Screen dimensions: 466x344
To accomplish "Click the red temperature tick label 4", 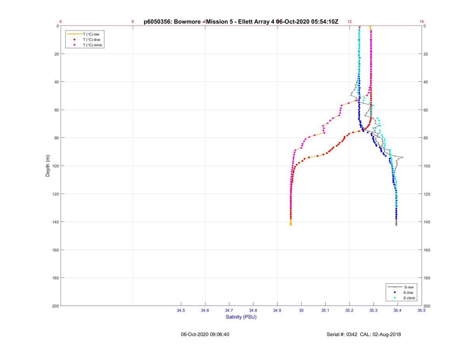I will point(61,21).
